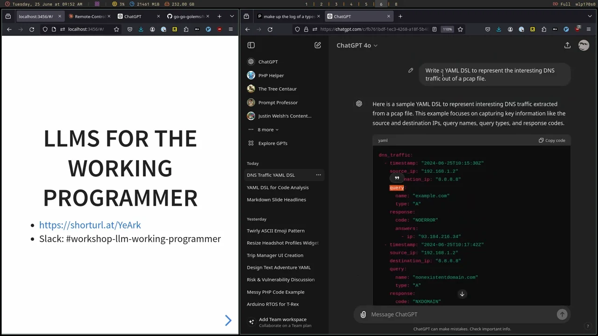Switch to the Remote-Control tab

click(x=90, y=16)
